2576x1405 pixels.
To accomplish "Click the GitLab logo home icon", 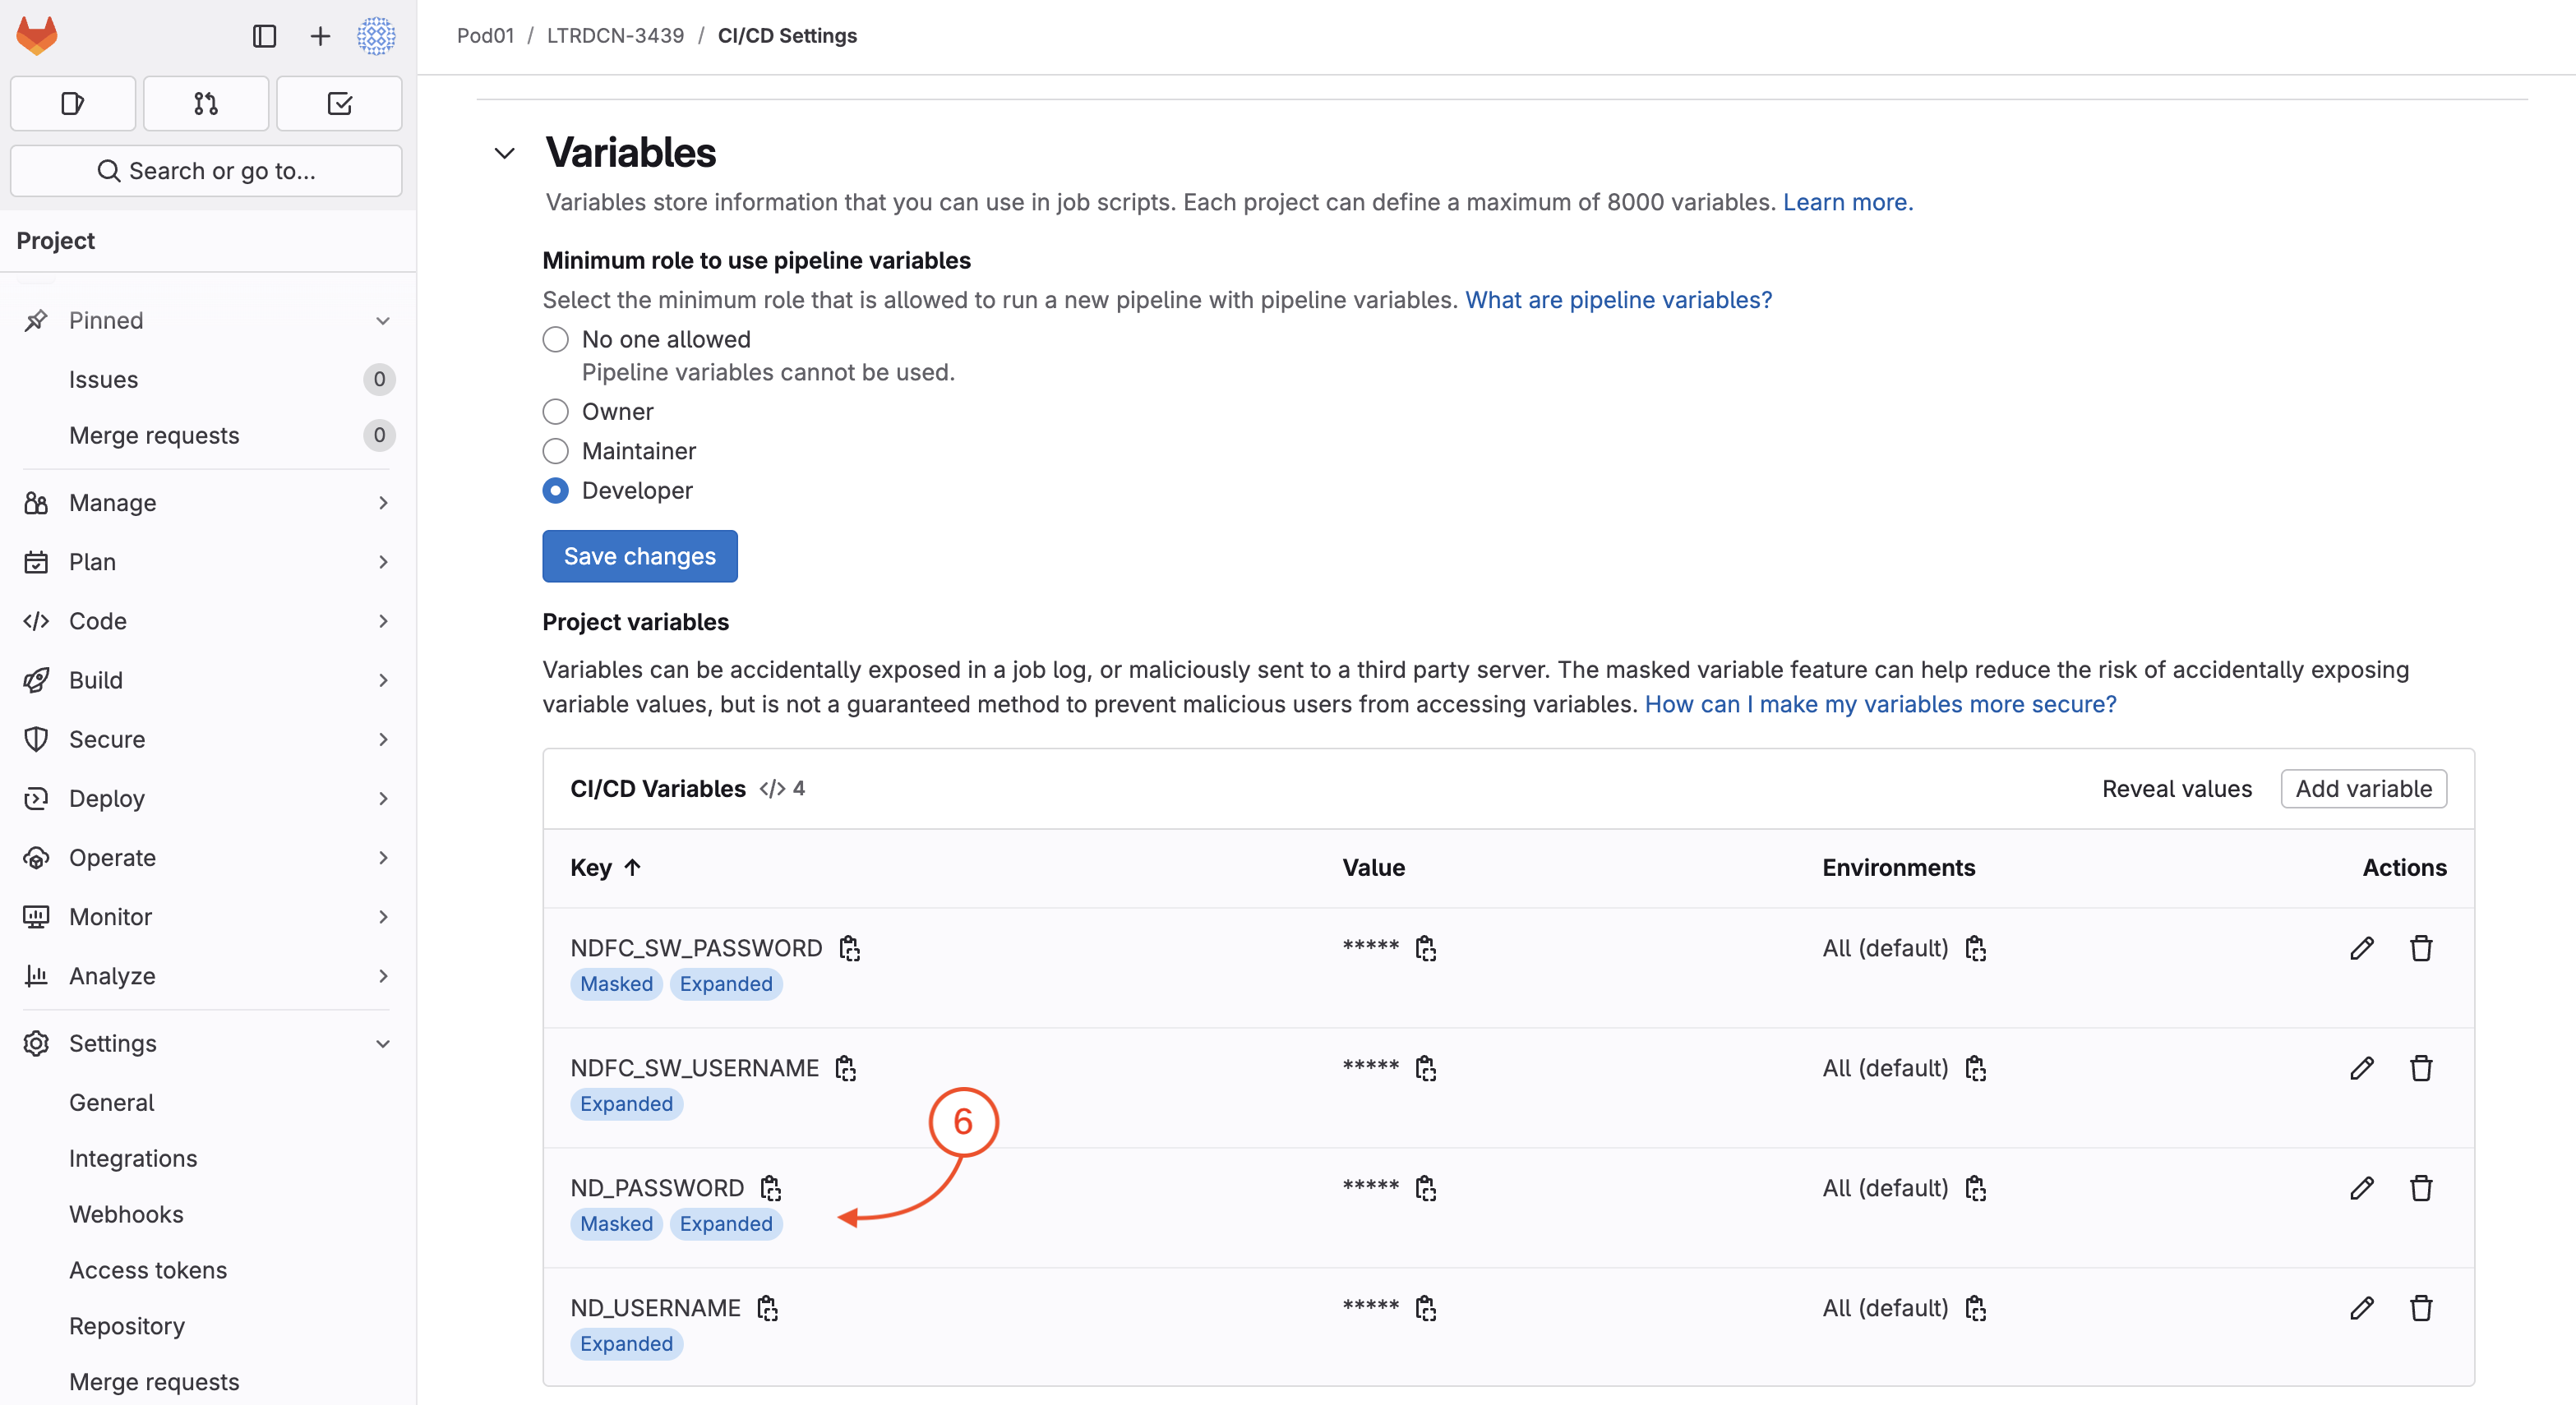I will (x=37, y=36).
